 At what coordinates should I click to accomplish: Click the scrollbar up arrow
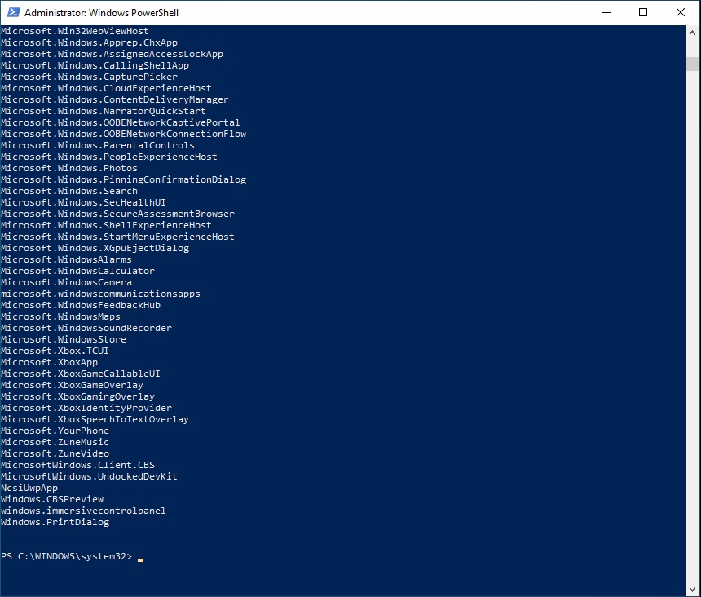692,33
